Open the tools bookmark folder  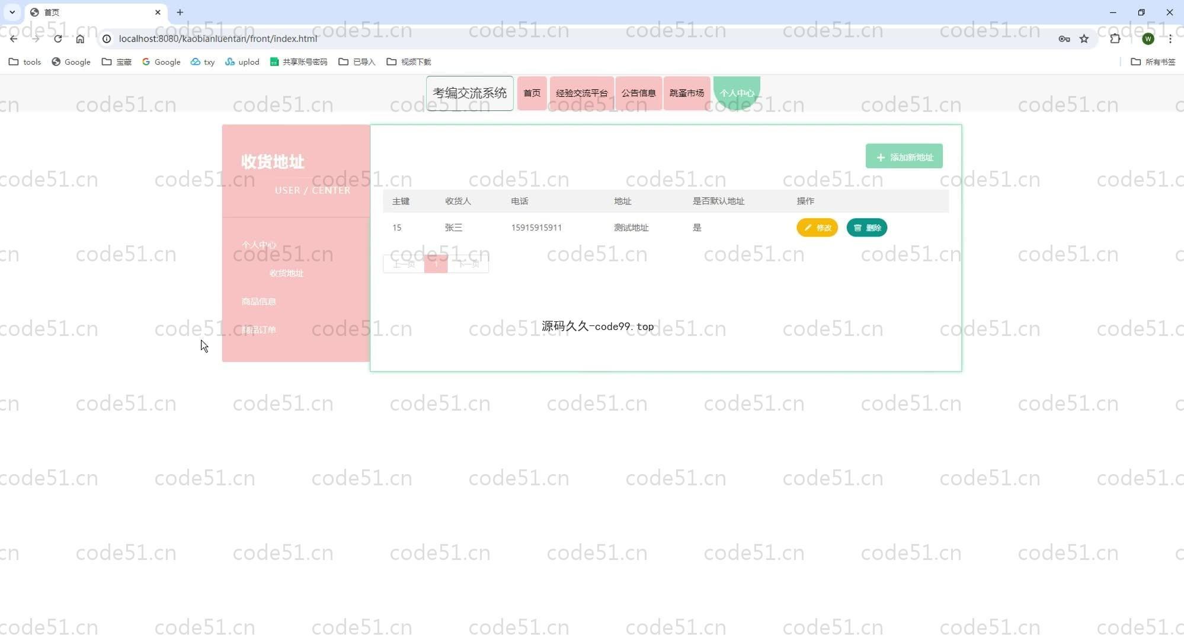click(x=25, y=62)
